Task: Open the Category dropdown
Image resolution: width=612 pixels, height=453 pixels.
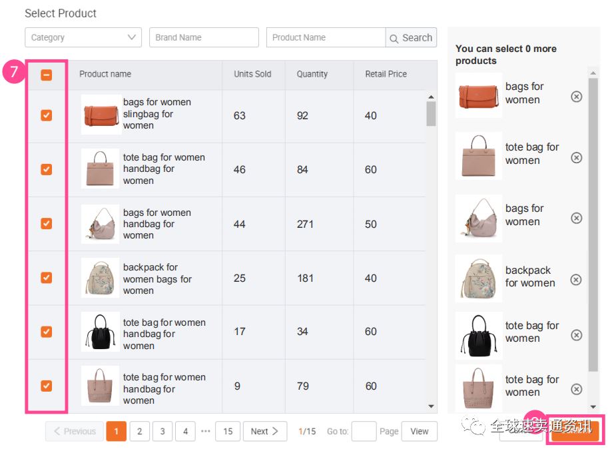Action: (x=83, y=37)
